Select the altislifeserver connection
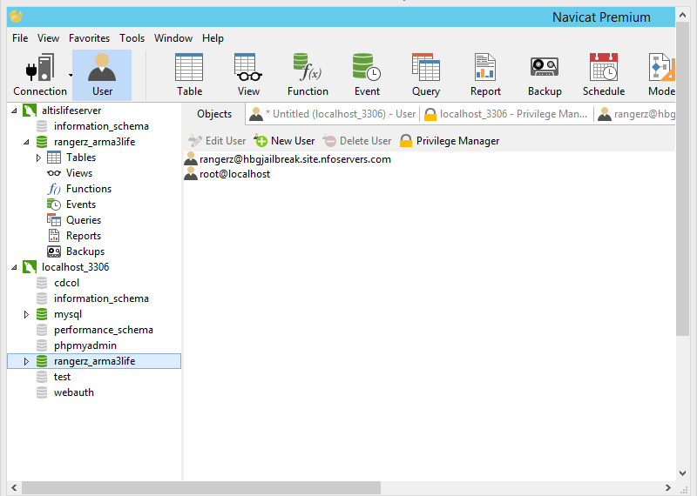Screen dimensions: 697x496 pyautogui.click(x=71, y=111)
